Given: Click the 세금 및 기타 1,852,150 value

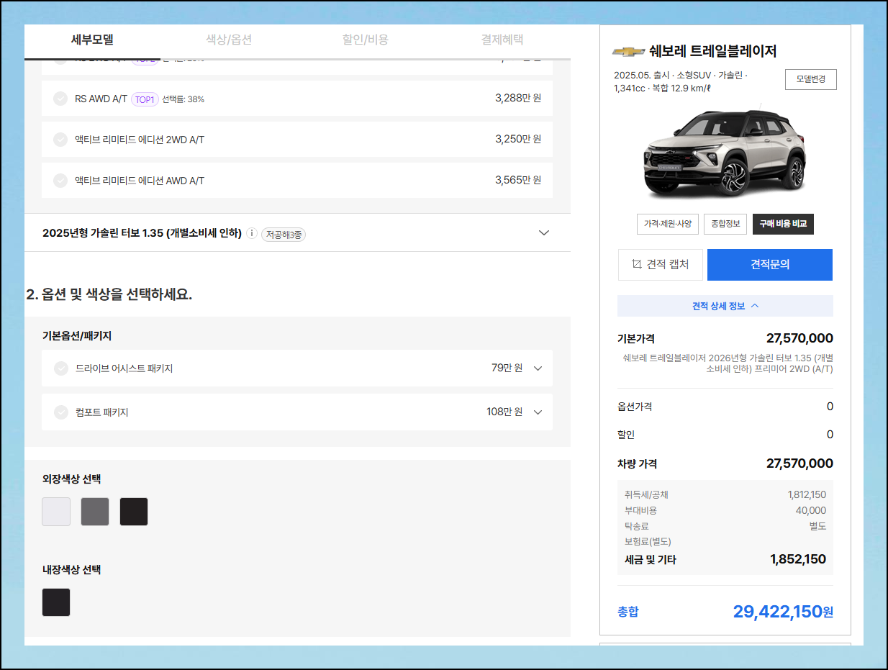Looking at the screenshot, I should (x=798, y=559).
